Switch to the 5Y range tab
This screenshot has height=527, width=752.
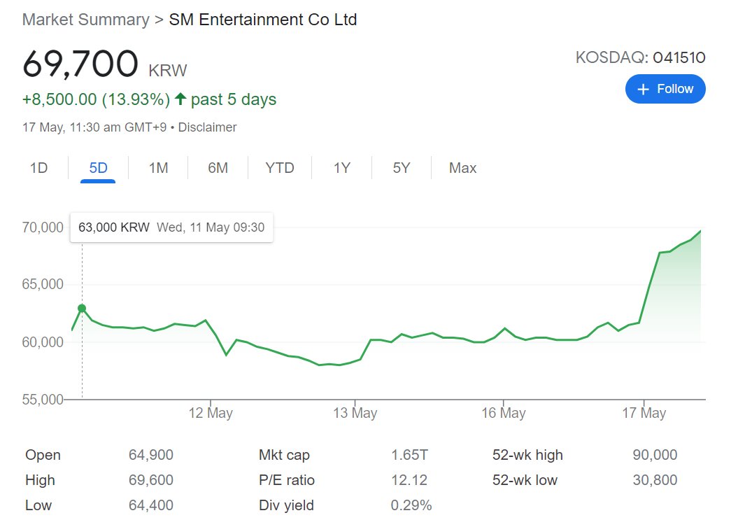pyautogui.click(x=402, y=168)
